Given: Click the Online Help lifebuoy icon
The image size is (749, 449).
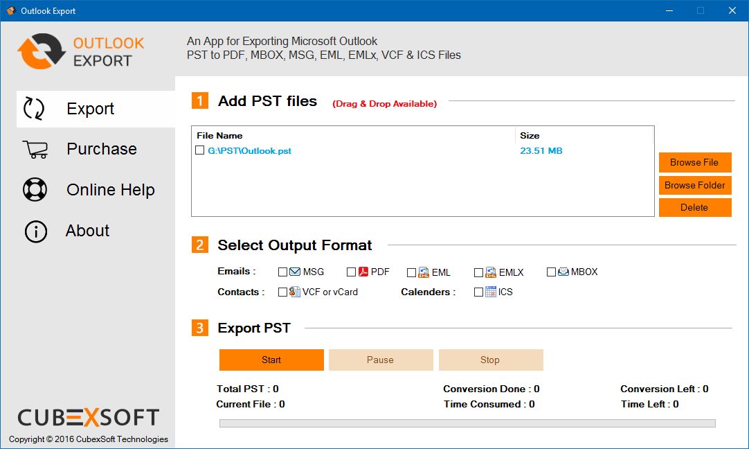Looking at the screenshot, I should click(35, 190).
